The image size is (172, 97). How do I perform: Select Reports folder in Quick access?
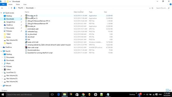click(x=9, y=43)
